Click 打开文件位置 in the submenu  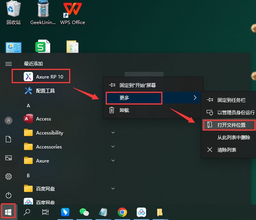(x=229, y=125)
